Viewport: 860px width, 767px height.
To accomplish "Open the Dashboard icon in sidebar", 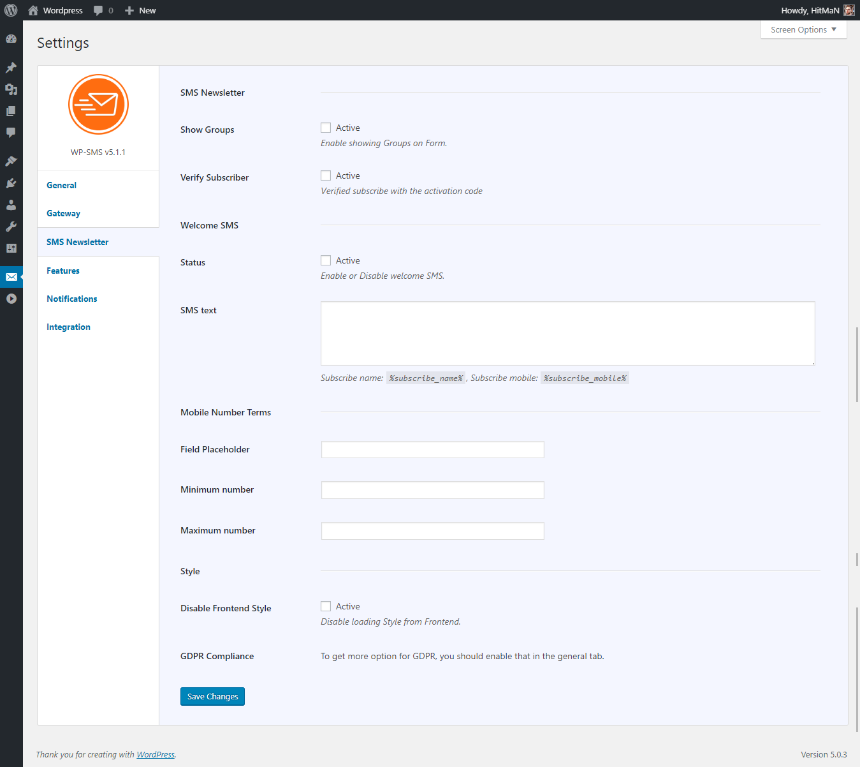I will 11,39.
